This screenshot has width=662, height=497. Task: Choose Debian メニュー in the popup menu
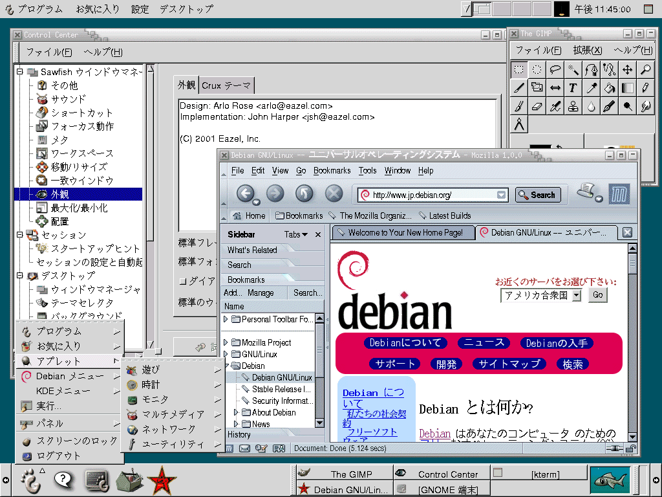[70, 376]
